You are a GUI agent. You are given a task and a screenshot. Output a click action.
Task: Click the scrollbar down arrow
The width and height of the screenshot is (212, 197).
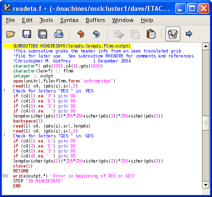(x=205, y=185)
